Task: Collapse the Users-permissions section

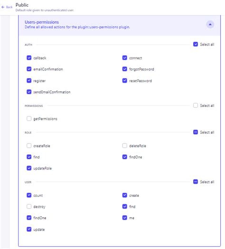Action: [x=210, y=24]
